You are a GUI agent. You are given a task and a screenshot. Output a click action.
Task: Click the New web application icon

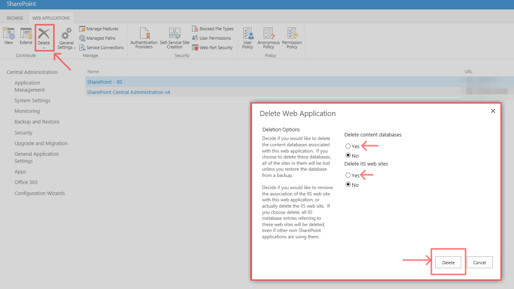[9, 33]
